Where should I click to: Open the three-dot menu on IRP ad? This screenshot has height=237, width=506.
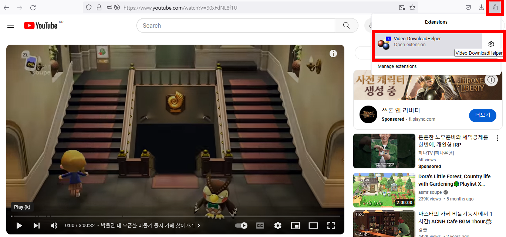tap(497, 138)
